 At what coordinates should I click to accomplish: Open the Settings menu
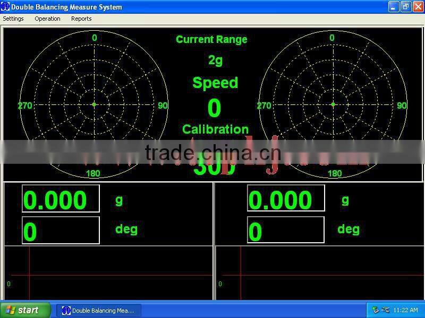pos(13,19)
